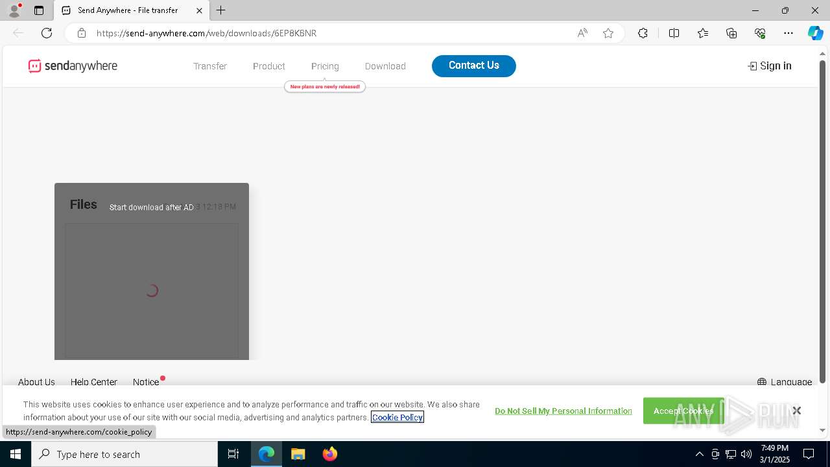Viewport: 830px width, 467px height.
Task: Open Settings and more menu
Action: pyautogui.click(x=788, y=33)
